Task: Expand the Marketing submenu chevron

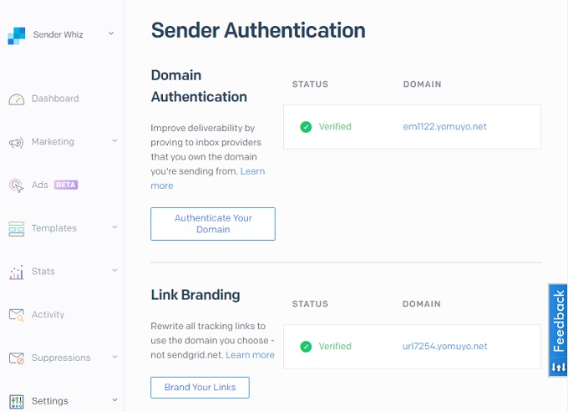Action: coord(114,140)
